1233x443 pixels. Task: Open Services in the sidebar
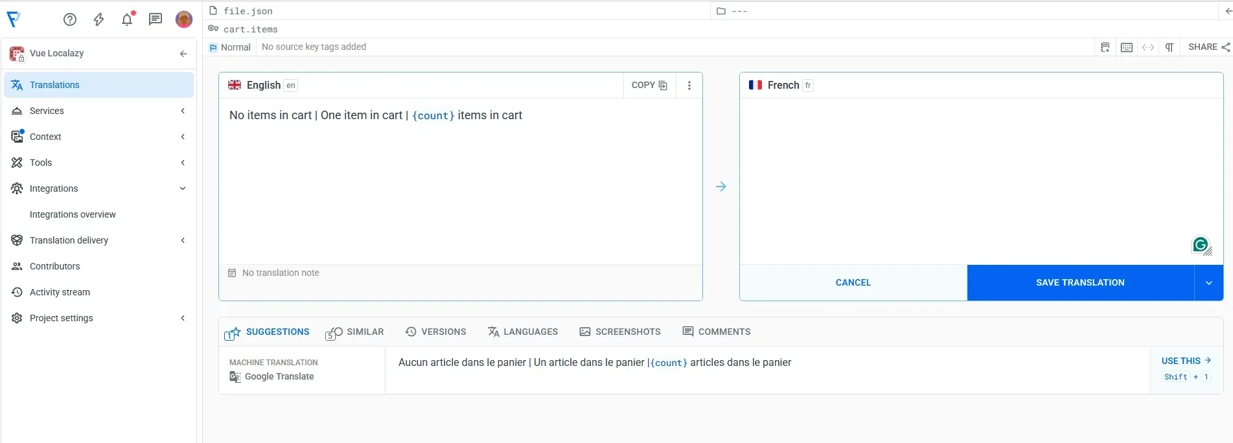click(47, 111)
